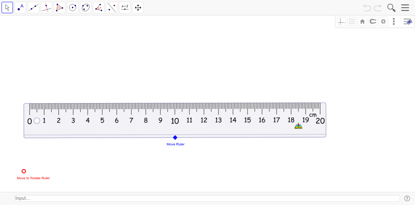Pick the Reflect about Line tool

coord(112,7)
